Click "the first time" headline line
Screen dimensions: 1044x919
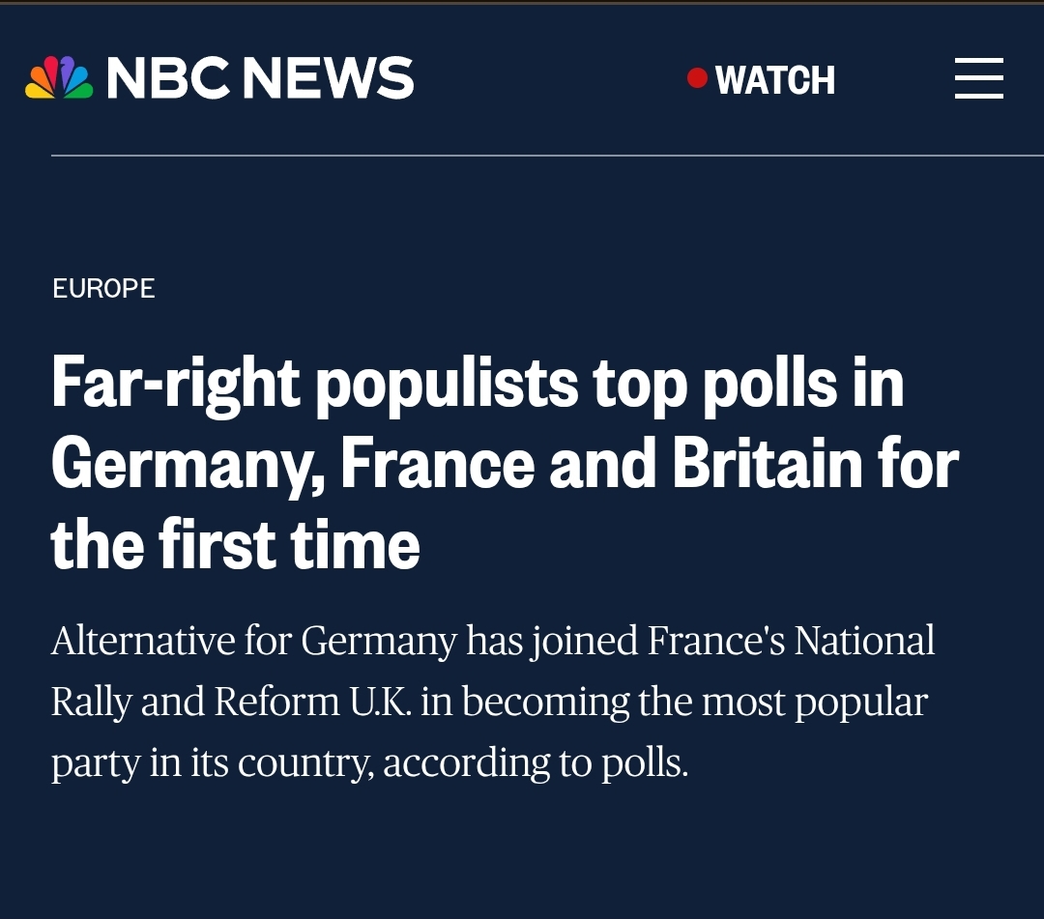pyautogui.click(x=236, y=545)
